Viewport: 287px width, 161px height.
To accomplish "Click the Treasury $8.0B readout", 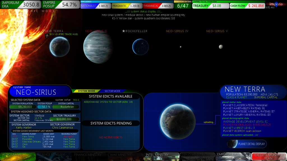I will tap(211, 6).
